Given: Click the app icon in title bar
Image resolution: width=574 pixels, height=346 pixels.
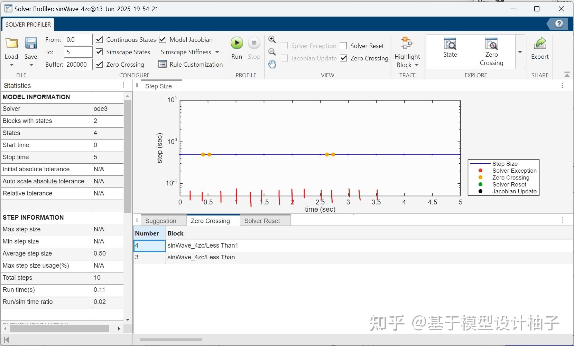Looking at the screenshot, I should 8,9.
